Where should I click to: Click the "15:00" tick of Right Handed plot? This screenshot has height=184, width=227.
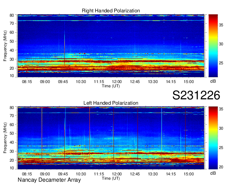[189, 82]
